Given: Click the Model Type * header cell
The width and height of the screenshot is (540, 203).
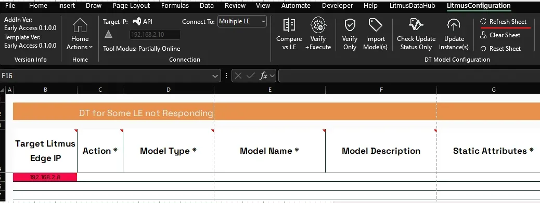Looking at the screenshot, I should coord(169,151).
